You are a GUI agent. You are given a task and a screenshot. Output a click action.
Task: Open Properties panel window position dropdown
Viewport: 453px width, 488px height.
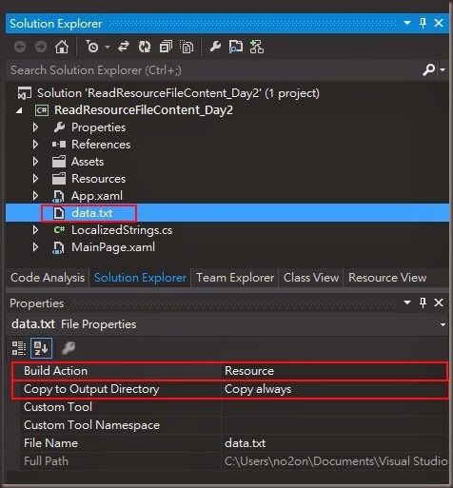(407, 303)
